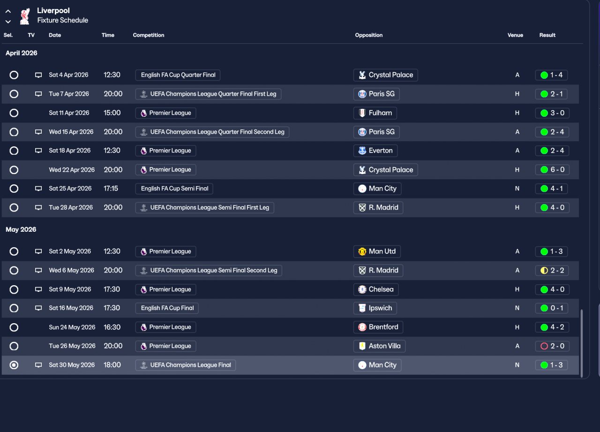View the 1 - 3 Champions League Final result
The width and height of the screenshot is (600, 432).
(552, 365)
